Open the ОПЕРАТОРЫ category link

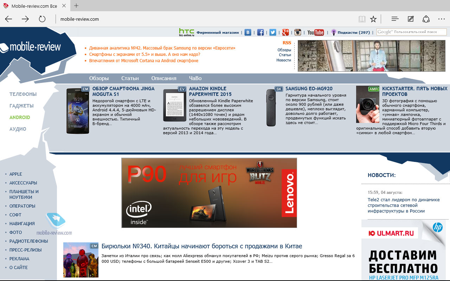coord(22,206)
